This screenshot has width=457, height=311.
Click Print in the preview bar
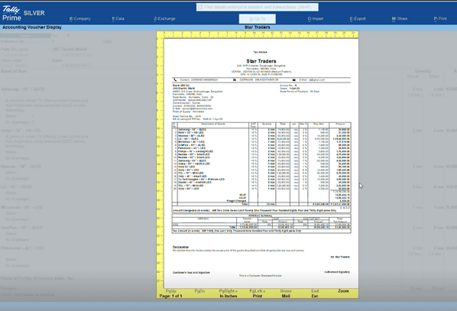point(258,296)
